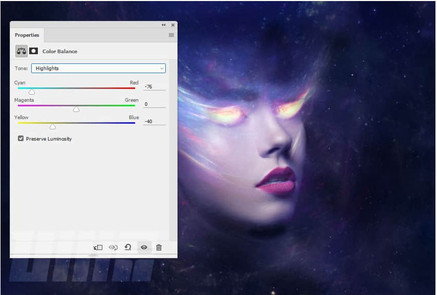Select the Properties tab
This screenshot has height=295, width=437.
pos(27,35)
